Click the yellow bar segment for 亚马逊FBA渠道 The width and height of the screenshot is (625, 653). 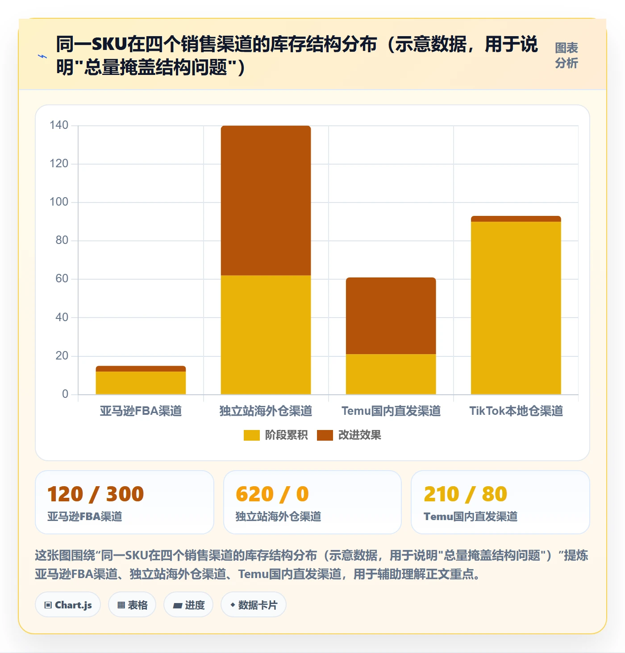(x=141, y=383)
